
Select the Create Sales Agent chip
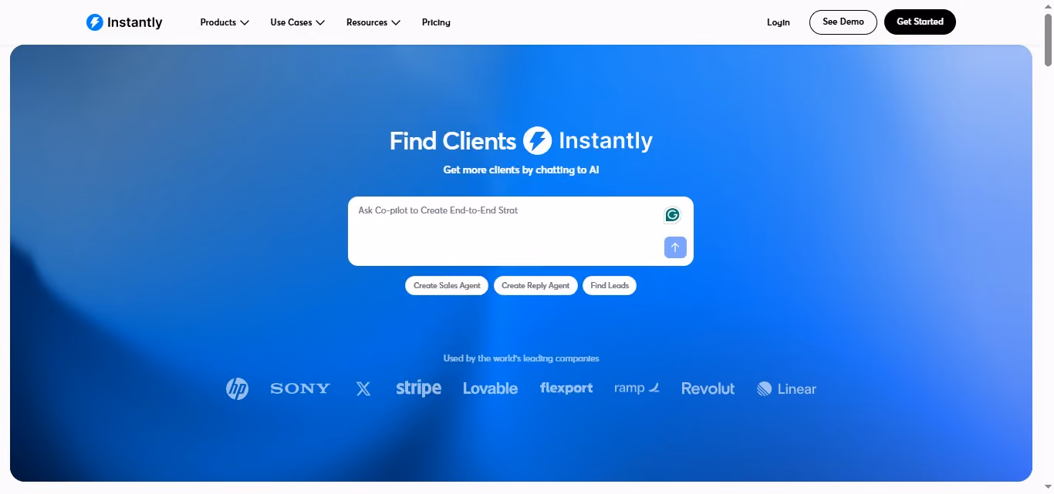click(447, 285)
